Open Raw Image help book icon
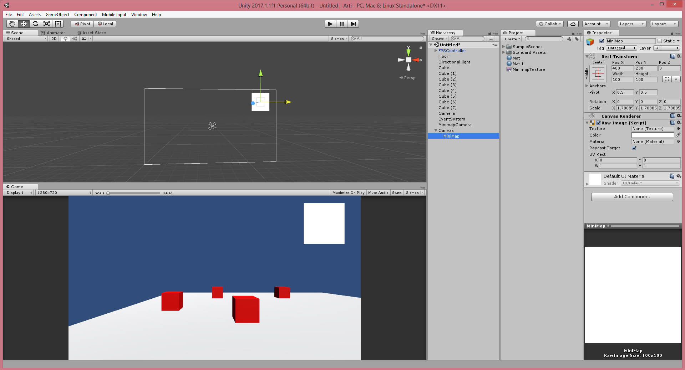The height and width of the screenshot is (370, 685). coord(673,123)
